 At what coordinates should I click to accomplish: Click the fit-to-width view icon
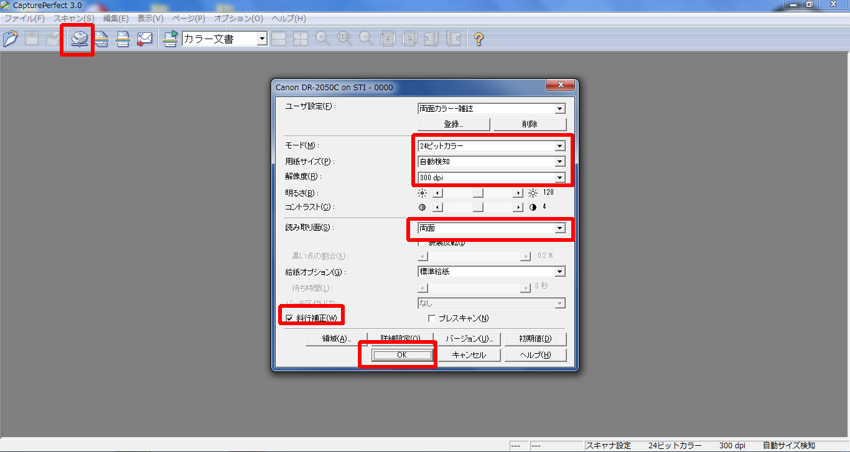(279, 39)
